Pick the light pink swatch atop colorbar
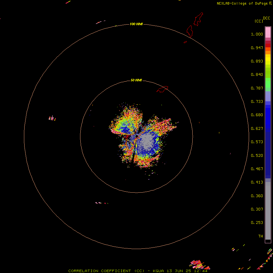 268,32
